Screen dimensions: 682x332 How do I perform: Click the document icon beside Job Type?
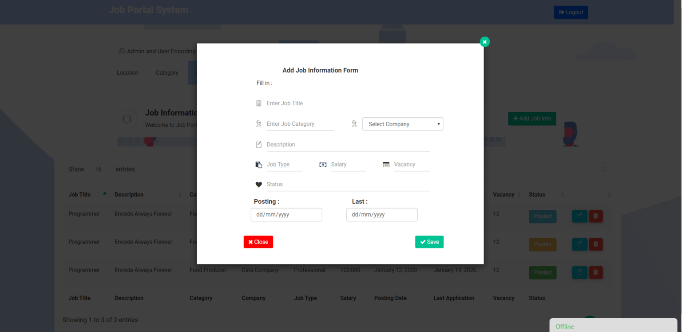click(259, 164)
